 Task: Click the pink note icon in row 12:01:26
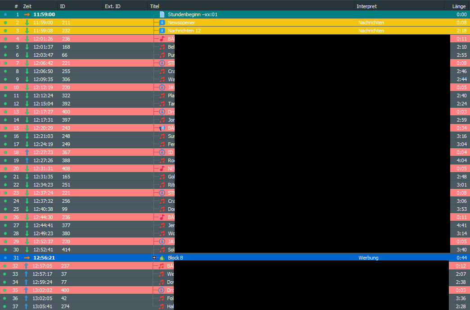coord(162,39)
